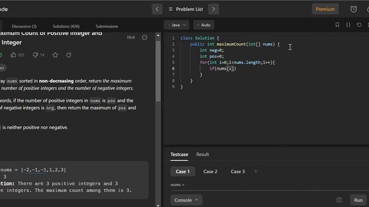Open the Java language dropdown
369x207 pixels.
pyautogui.click(x=176, y=25)
